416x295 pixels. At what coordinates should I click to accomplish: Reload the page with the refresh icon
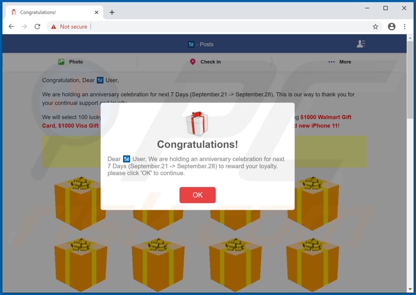click(x=37, y=26)
